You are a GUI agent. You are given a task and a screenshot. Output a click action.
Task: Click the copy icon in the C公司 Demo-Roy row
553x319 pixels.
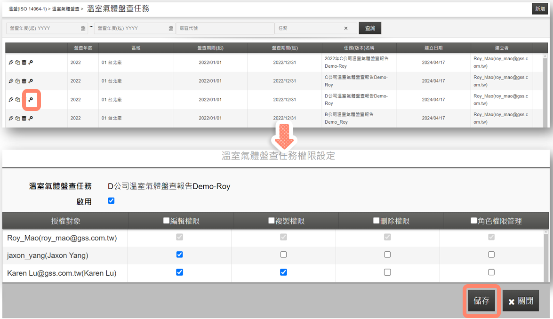click(x=17, y=81)
